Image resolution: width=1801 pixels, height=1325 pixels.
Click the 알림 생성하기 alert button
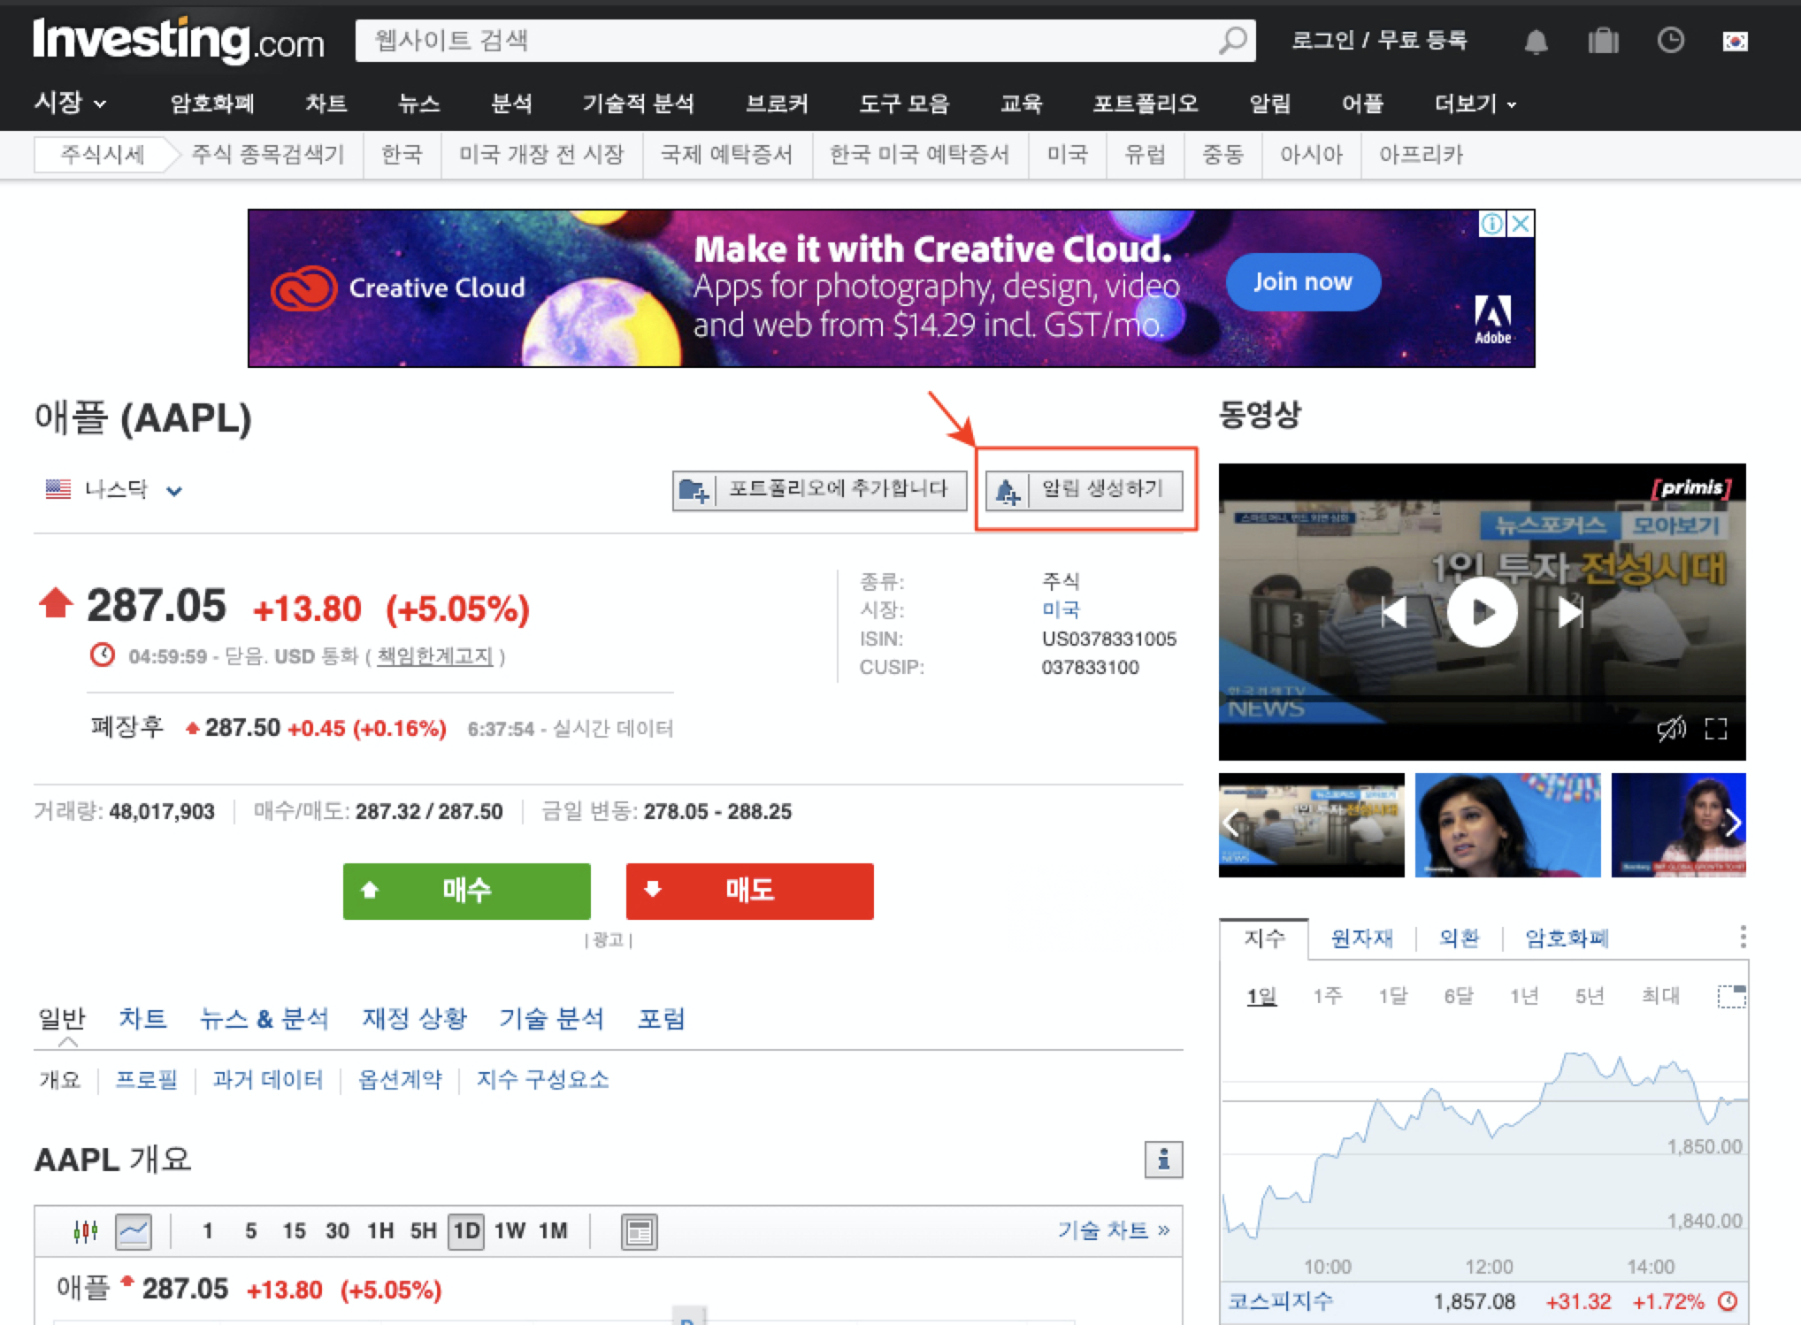[1084, 489]
